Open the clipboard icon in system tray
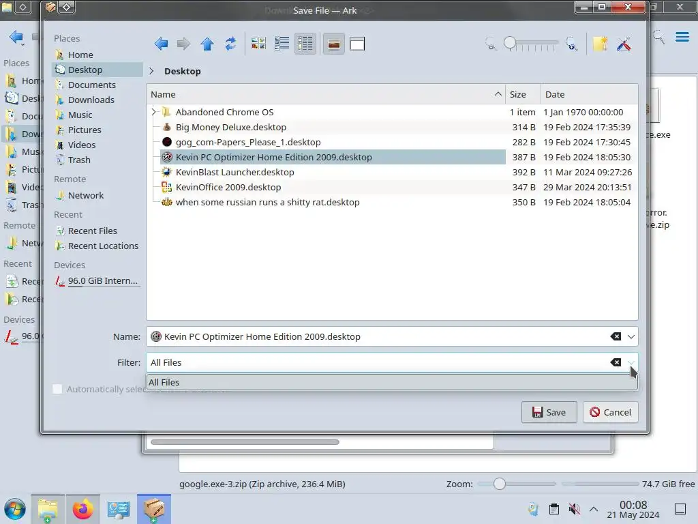Image resolution: width=698 pixels, height=524 pixels. click(553, 509)
